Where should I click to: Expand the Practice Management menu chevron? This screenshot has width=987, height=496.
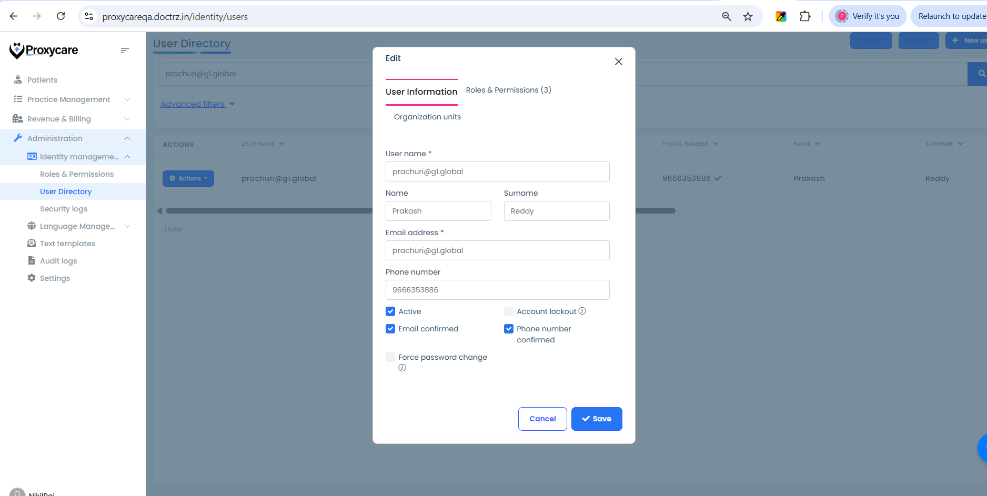coord(127,99)
